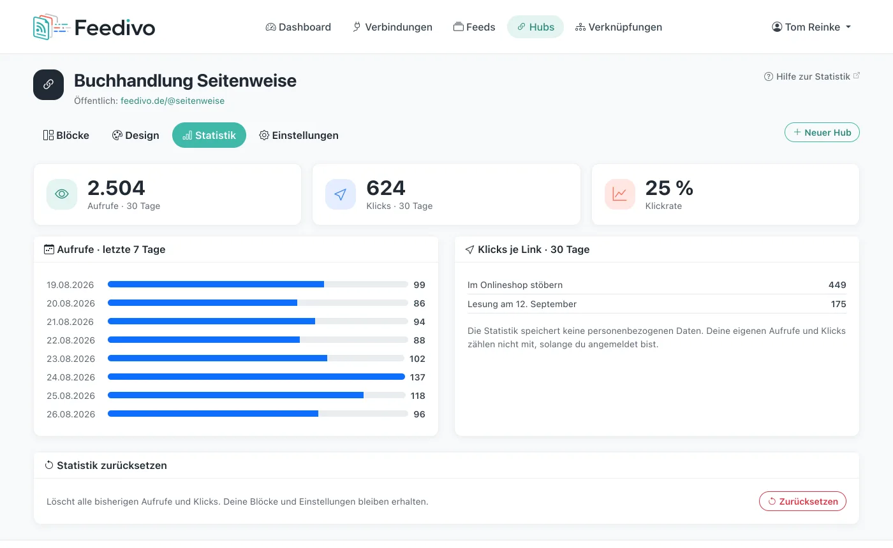The height and width of the screenshot is (548, 893).
Task: Click the eye icon for Aufrufe
Action: (62, 194)
